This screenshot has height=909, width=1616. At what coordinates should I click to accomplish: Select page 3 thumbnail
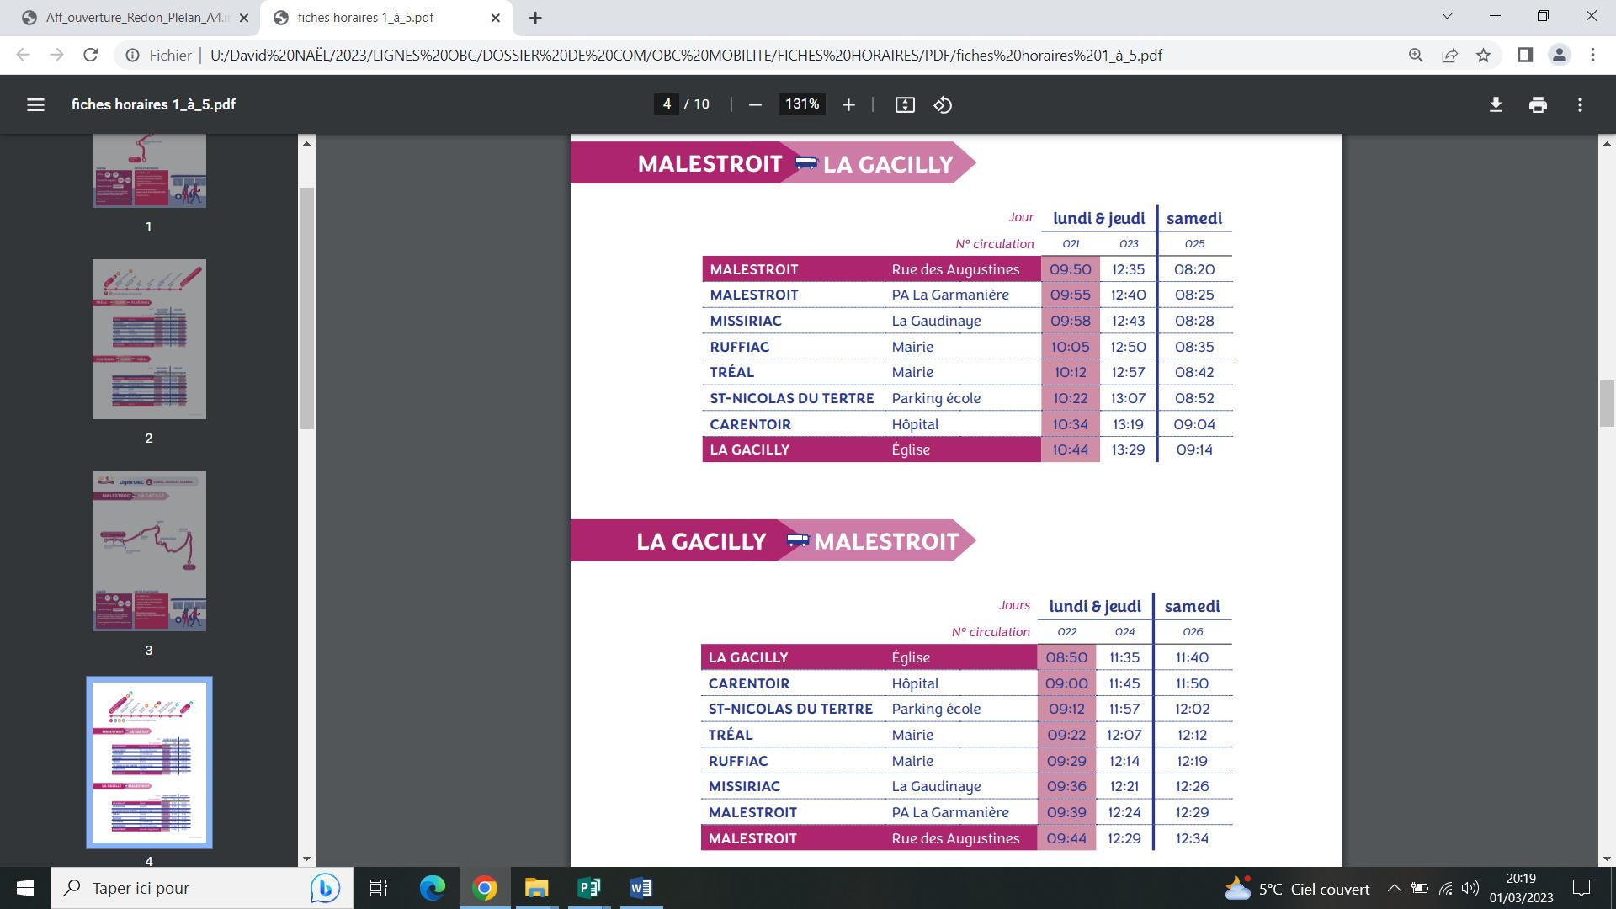click(149, 551)
